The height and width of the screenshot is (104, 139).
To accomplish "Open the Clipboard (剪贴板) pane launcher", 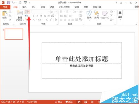I will 14,24.
